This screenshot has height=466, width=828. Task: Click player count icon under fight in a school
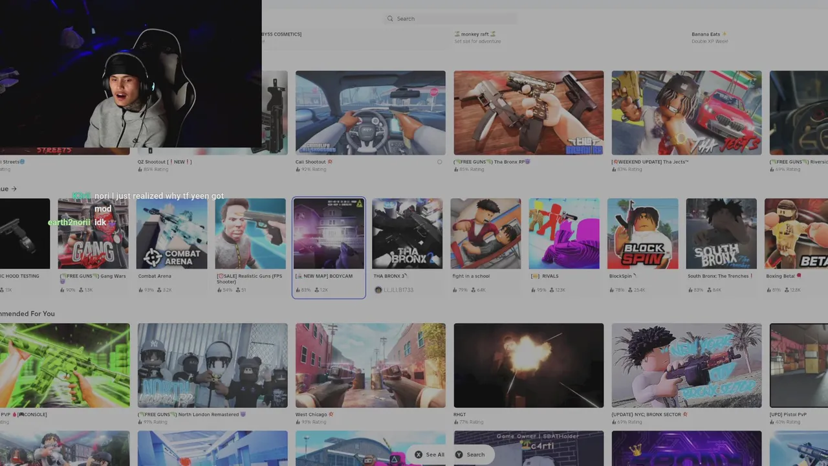click(474, 290)
